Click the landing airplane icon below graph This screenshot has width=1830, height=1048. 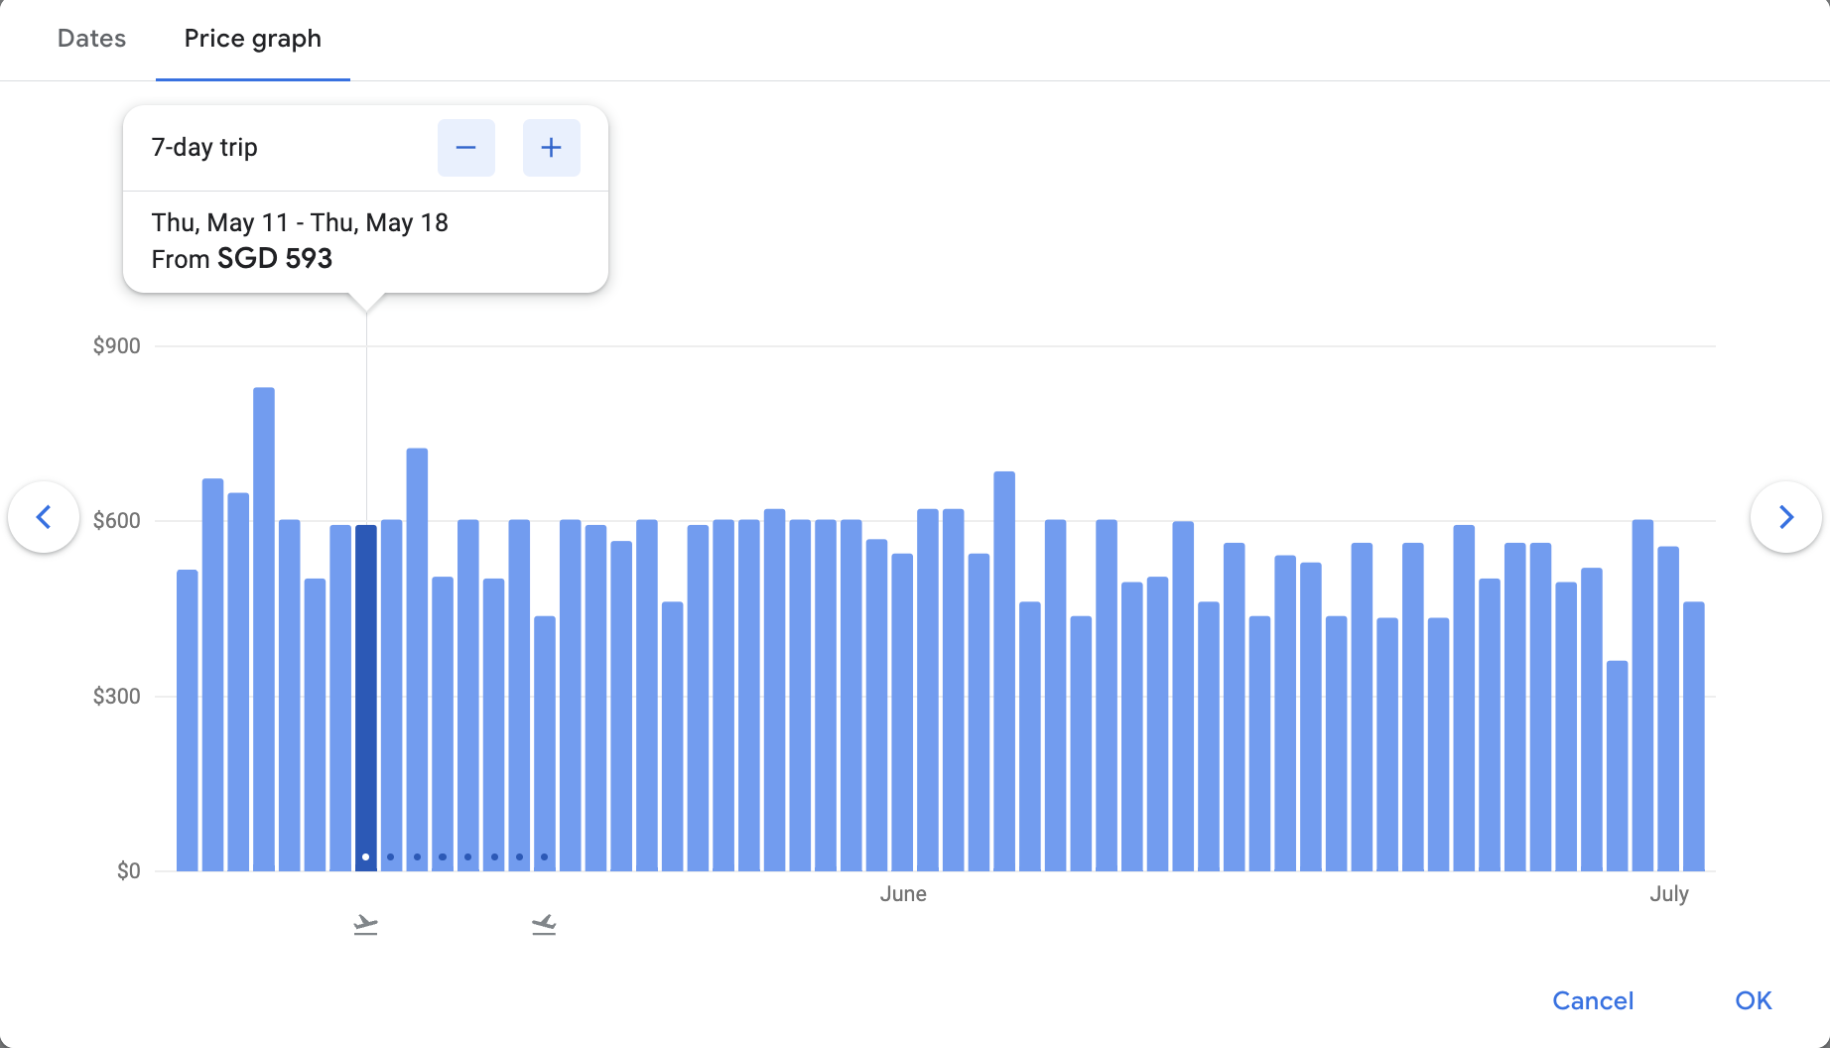[x=544, y=925]
